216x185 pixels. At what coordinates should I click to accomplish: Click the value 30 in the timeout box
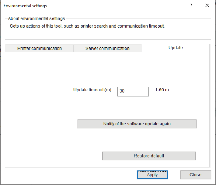click(x=122, y=92)
